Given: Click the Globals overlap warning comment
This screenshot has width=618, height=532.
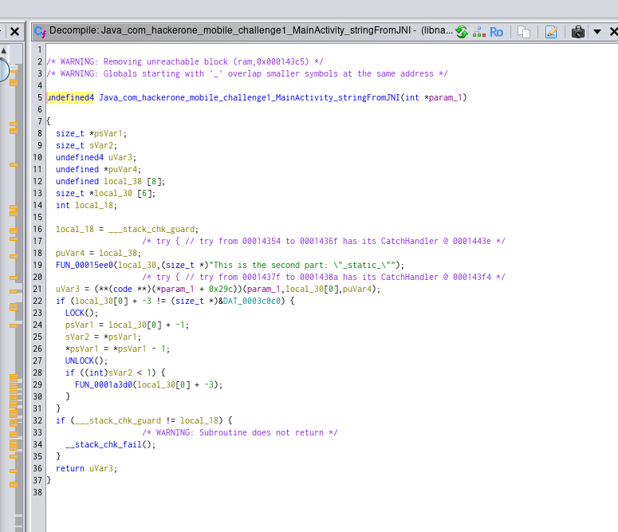Looking at the screenshot, I should pos(247,73).
